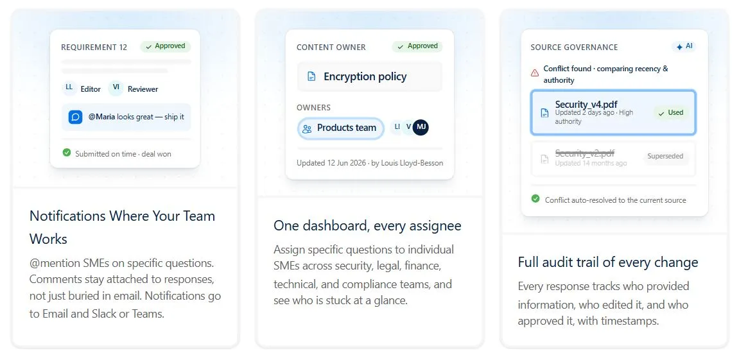Click Conflict auto-resolved to the current source

[616, 200]
